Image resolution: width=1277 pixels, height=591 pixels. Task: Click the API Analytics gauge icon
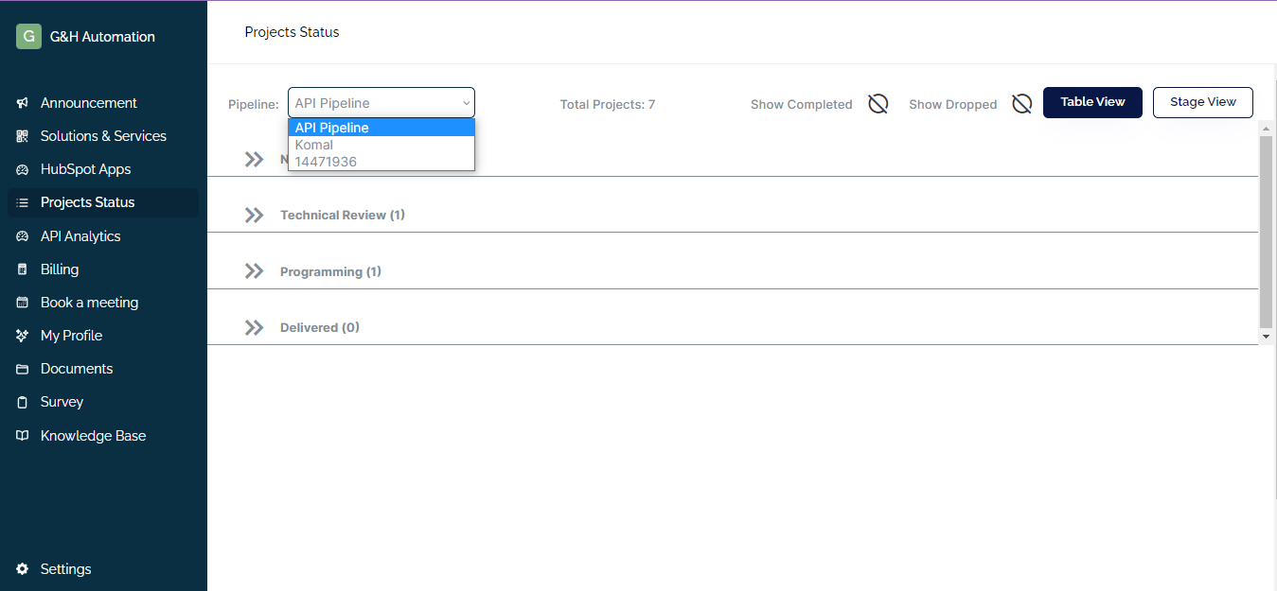point(23,236)
